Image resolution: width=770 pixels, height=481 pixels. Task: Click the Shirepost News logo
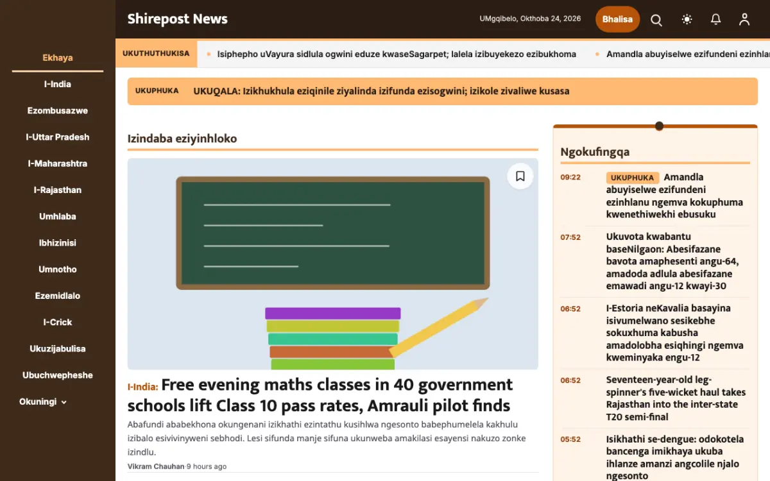tap(178, 19)
